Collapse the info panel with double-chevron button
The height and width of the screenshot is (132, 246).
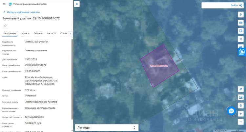pos(77,4)
